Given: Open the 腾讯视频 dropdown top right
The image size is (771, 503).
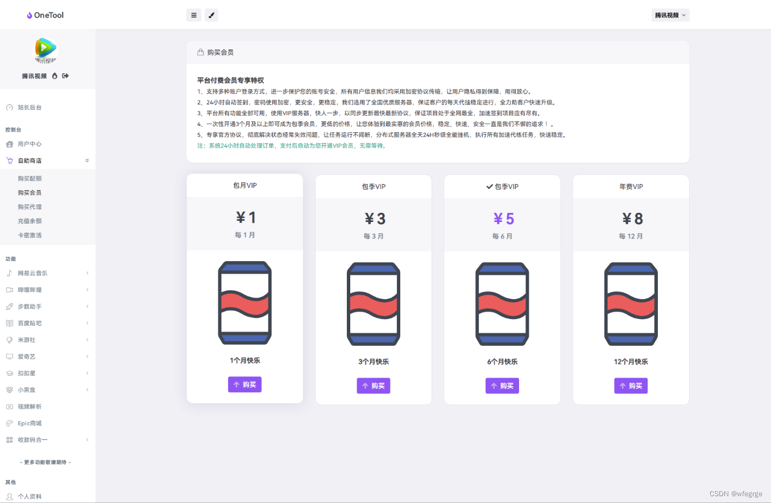Looking at the screenshot, I should [x=670, y=15].
